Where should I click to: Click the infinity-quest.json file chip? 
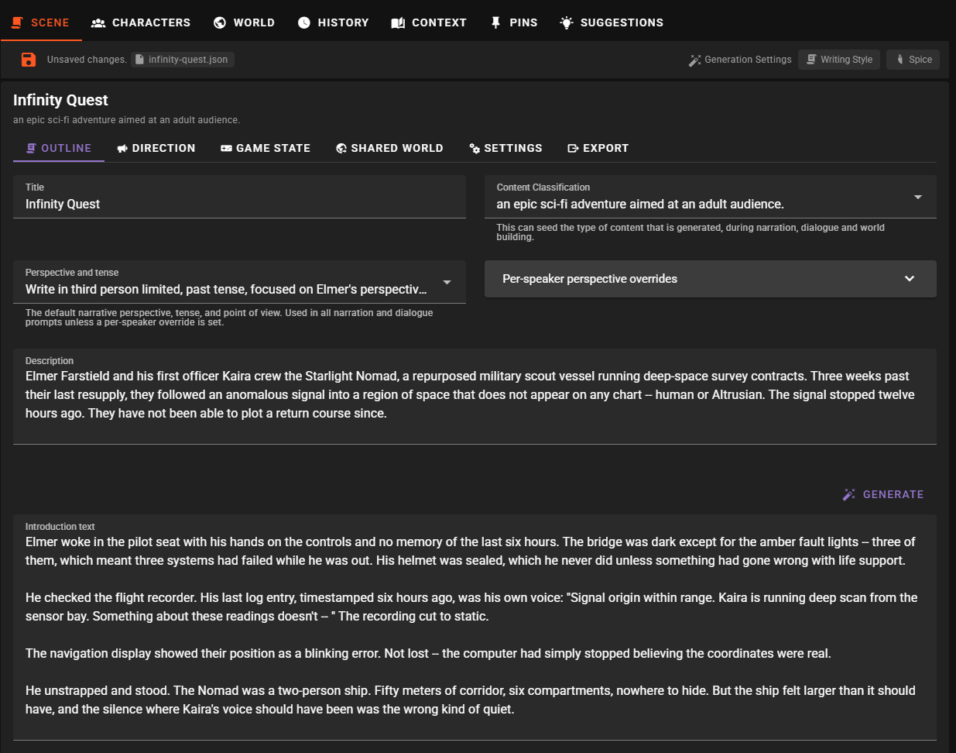(183, 60)
